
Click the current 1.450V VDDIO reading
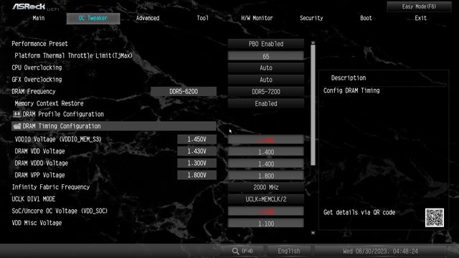[197, 140]
